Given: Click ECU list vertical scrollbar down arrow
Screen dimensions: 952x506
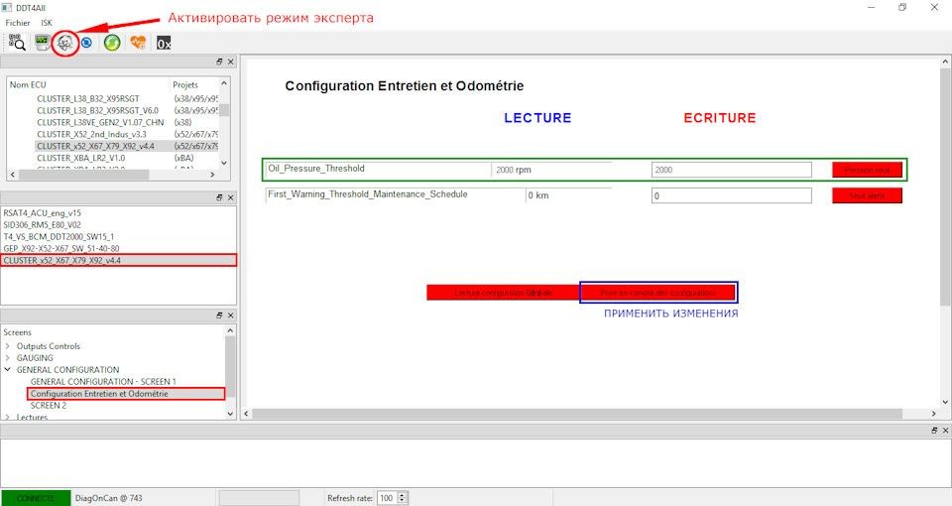Looking at the screenshot, I should (x=224, y=163).
